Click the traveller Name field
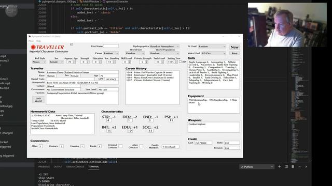 82,72
